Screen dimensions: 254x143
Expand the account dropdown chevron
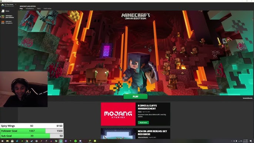point(16,4)
